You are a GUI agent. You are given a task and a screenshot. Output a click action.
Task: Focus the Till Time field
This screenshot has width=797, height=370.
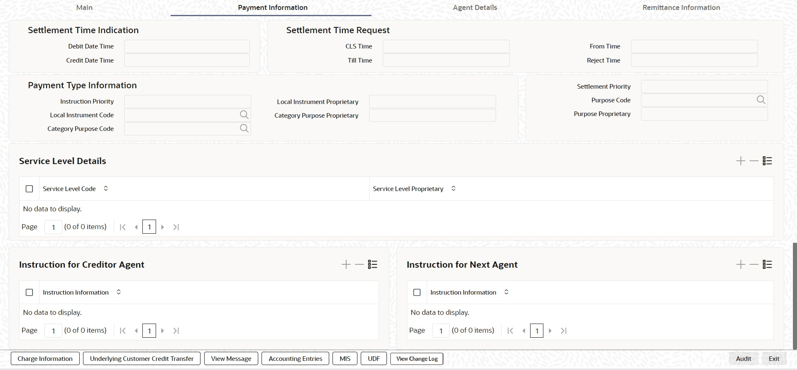(446, 60)
